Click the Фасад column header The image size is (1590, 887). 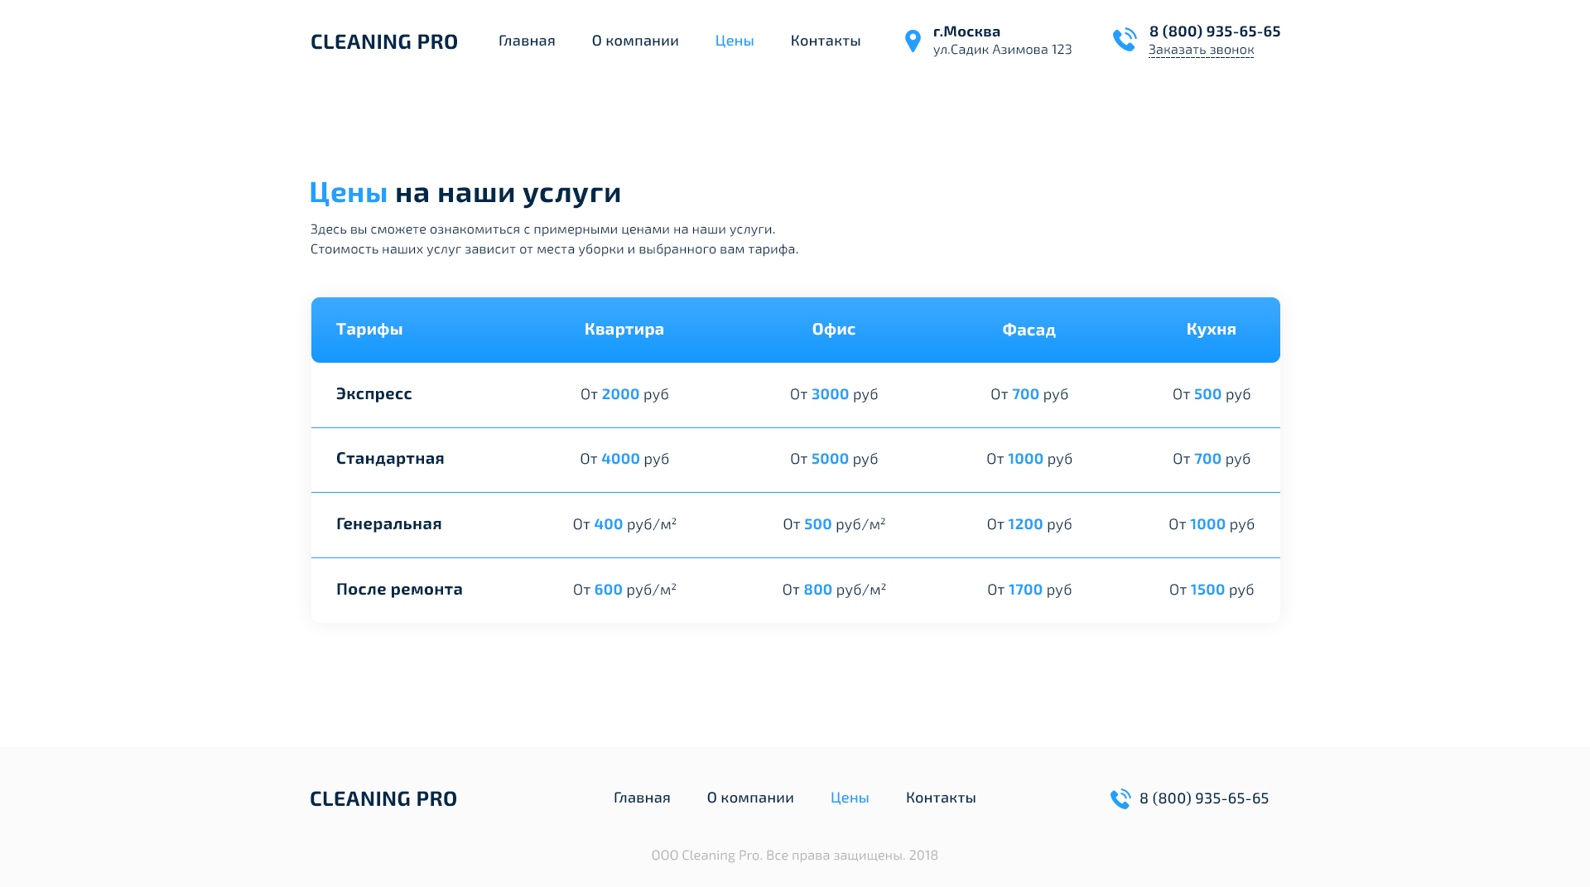(1029, 330)
